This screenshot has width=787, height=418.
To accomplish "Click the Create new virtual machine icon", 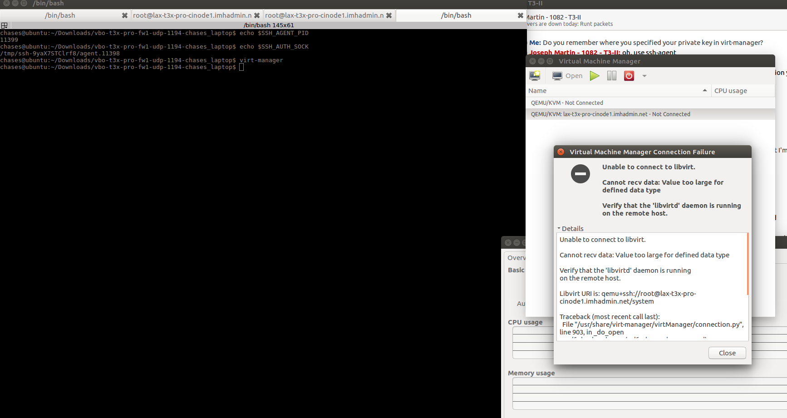I will coord(535,76).
